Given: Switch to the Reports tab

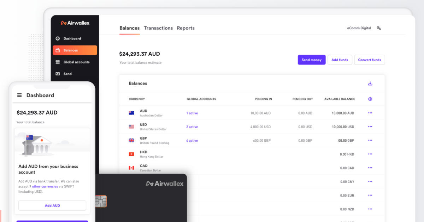Looking at the screenshot, I should [x=186, y=28].
